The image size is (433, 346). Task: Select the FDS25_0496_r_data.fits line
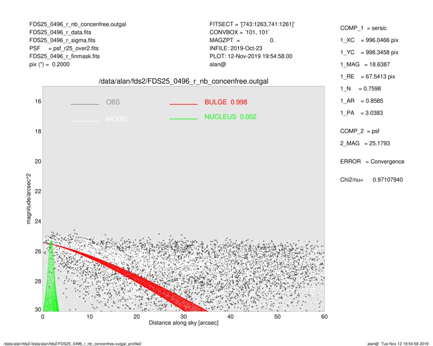(60, 32)
